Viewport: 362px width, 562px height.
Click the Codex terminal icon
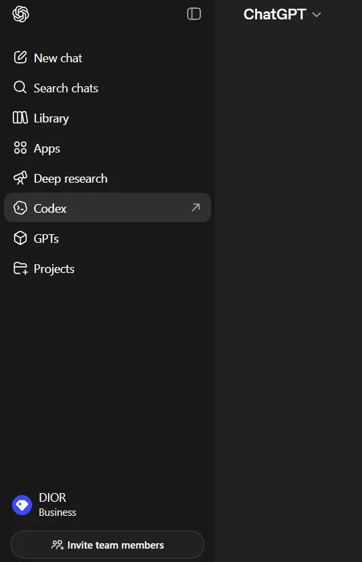20,208
